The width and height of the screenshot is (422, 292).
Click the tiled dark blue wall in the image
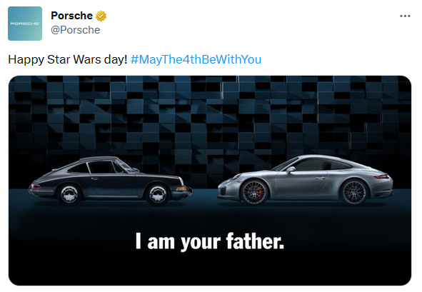[x=210, y=119]
